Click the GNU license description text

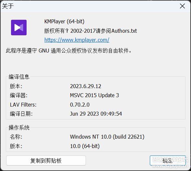(x=69, y=51)
